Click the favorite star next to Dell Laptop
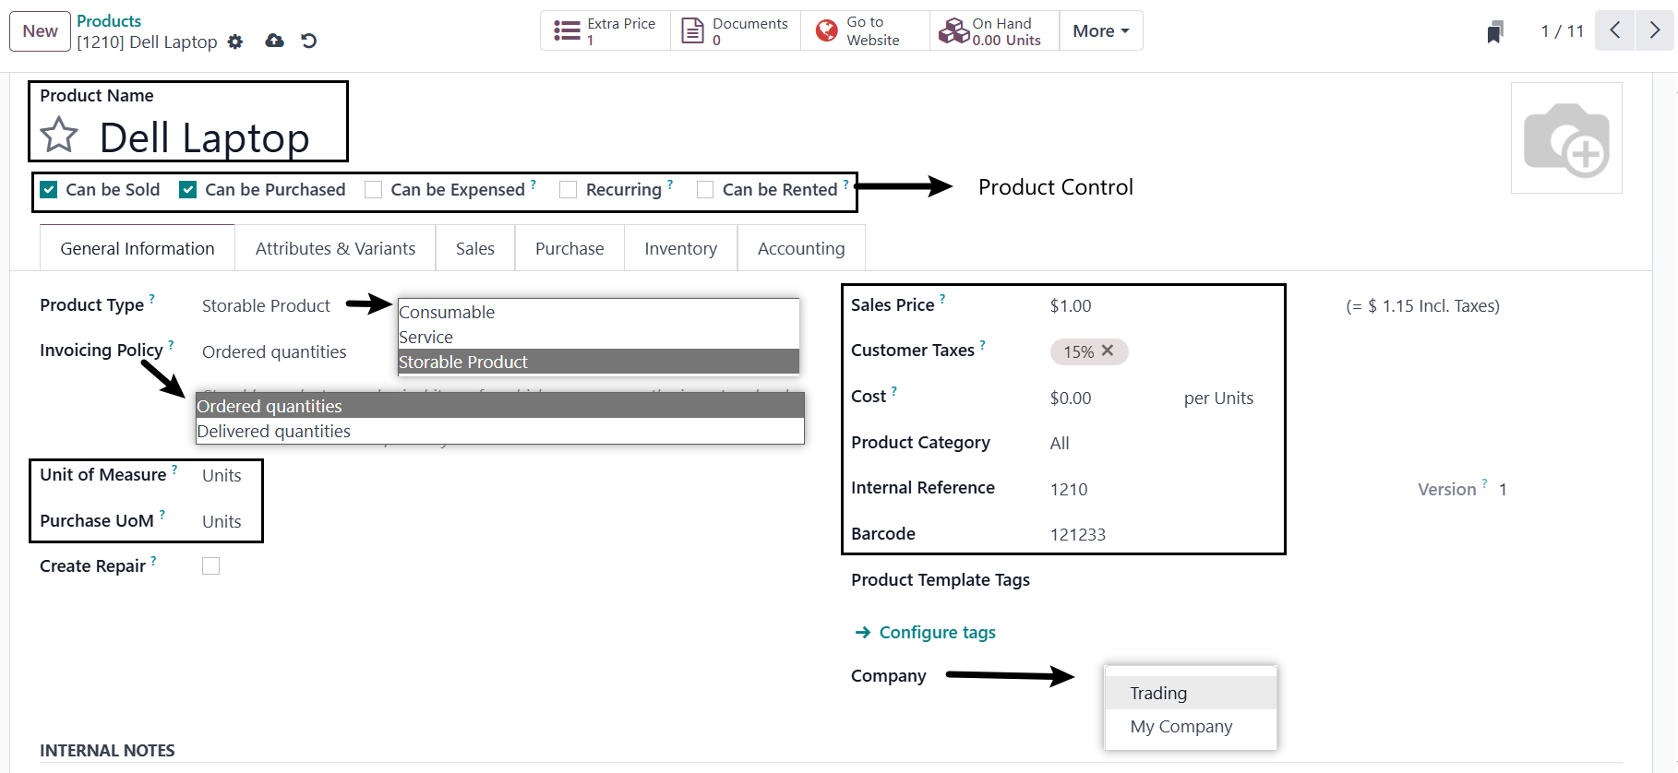This screenshot has width=1678, height=773. pyautogui.click(x=59, y=135)
